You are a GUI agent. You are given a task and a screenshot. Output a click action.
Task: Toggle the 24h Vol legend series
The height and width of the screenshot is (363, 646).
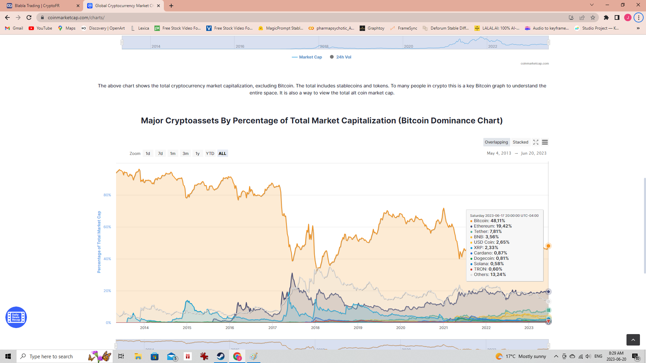tap(340, 57)
